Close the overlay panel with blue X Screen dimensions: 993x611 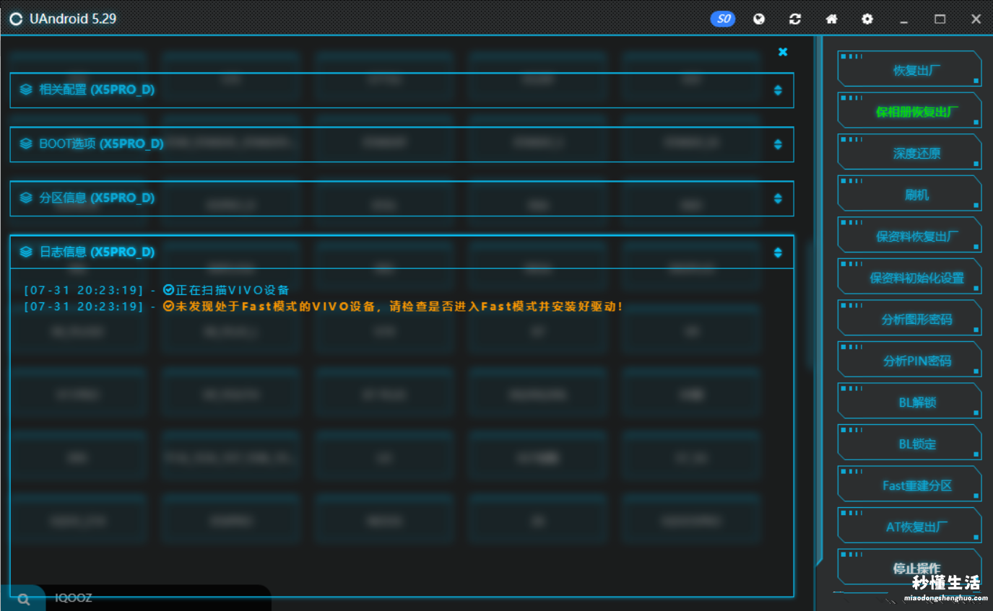pyautogui.click(x=783, y=52)
